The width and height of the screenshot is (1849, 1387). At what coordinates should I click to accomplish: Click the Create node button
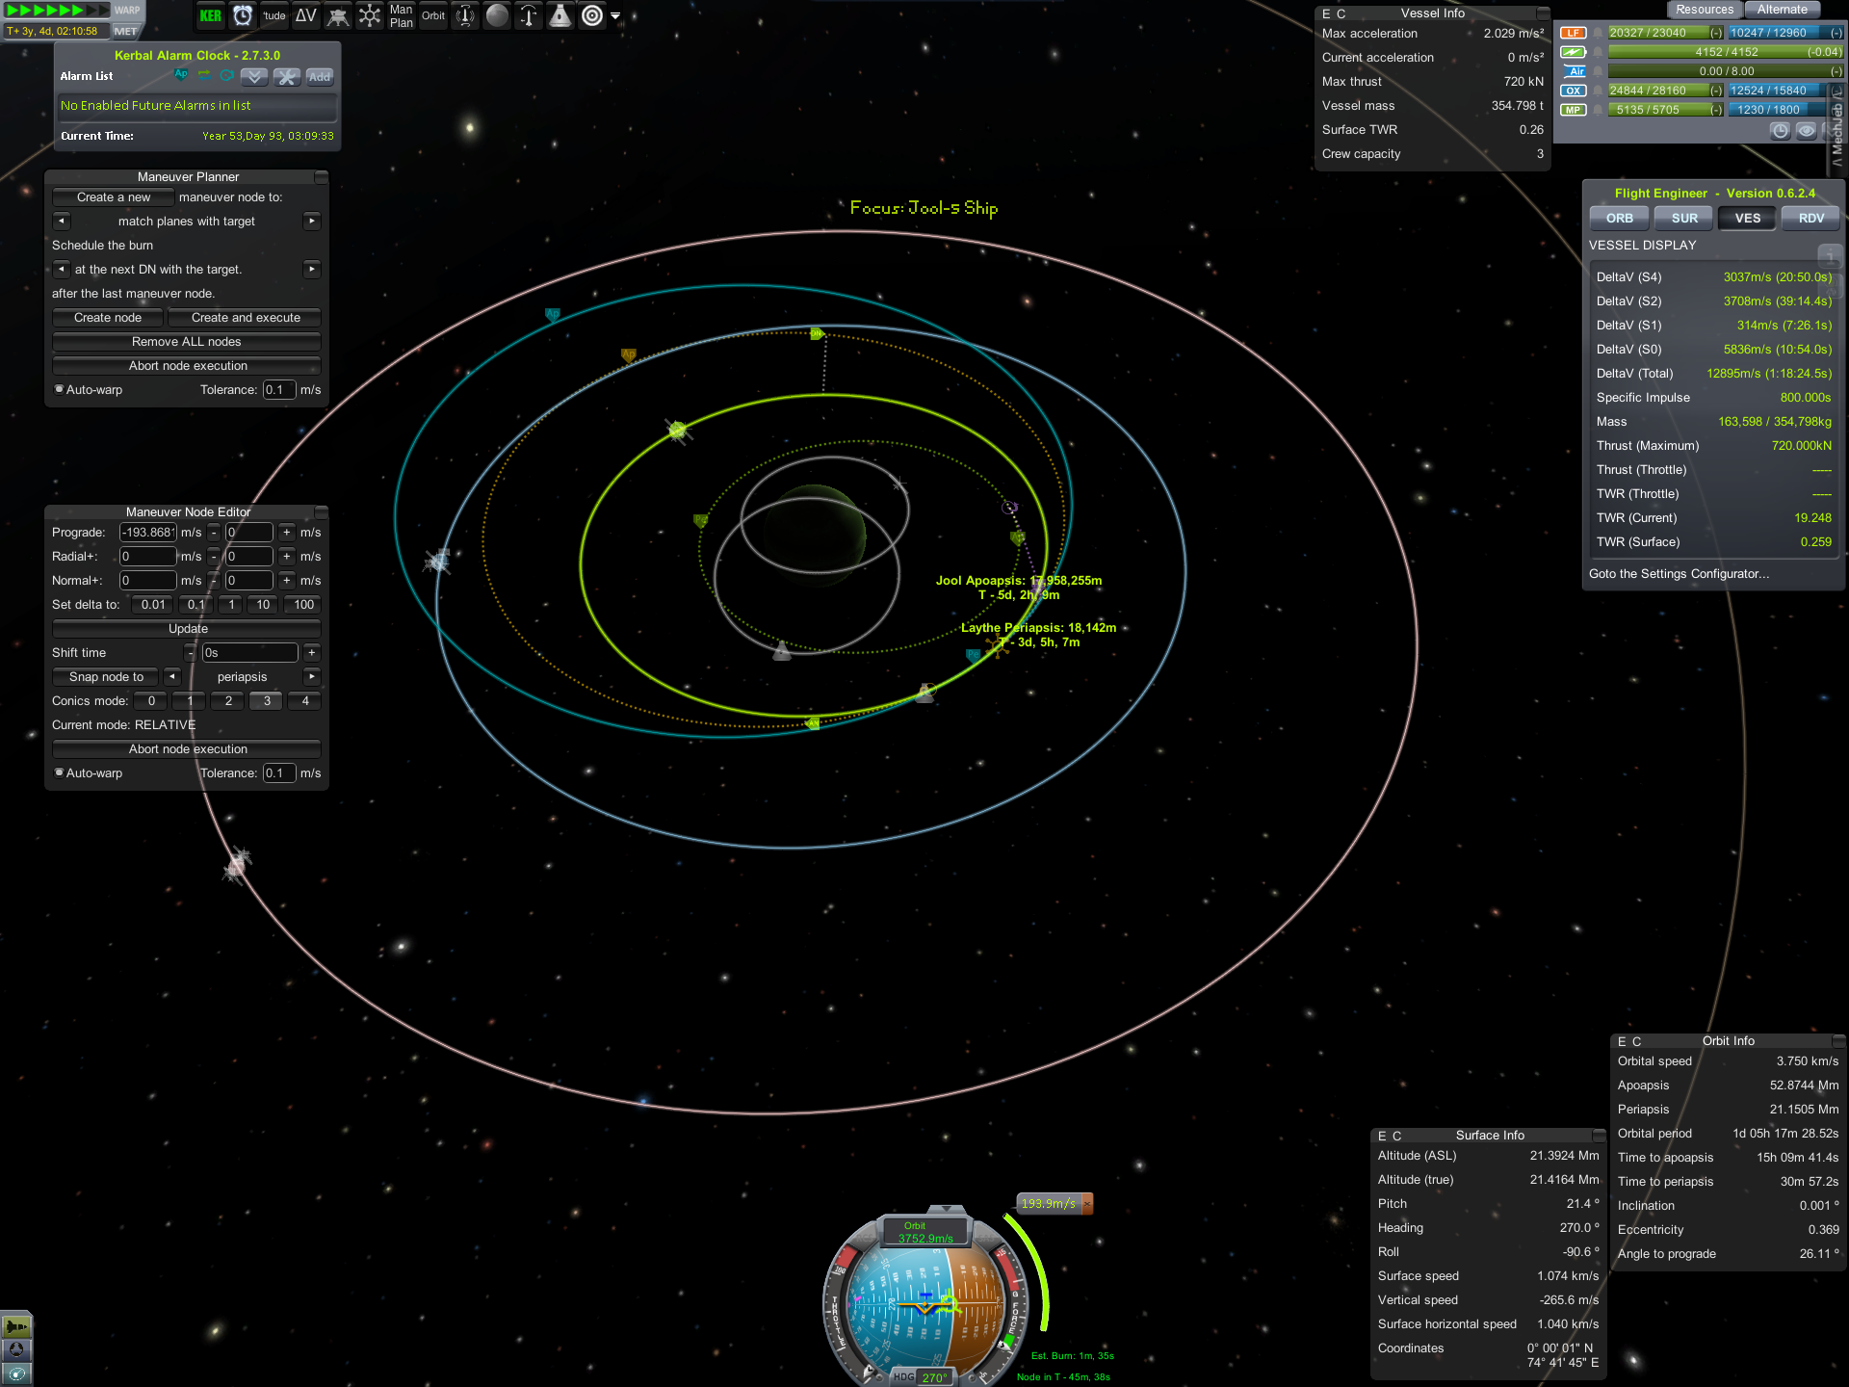click(x=108, y=318)
